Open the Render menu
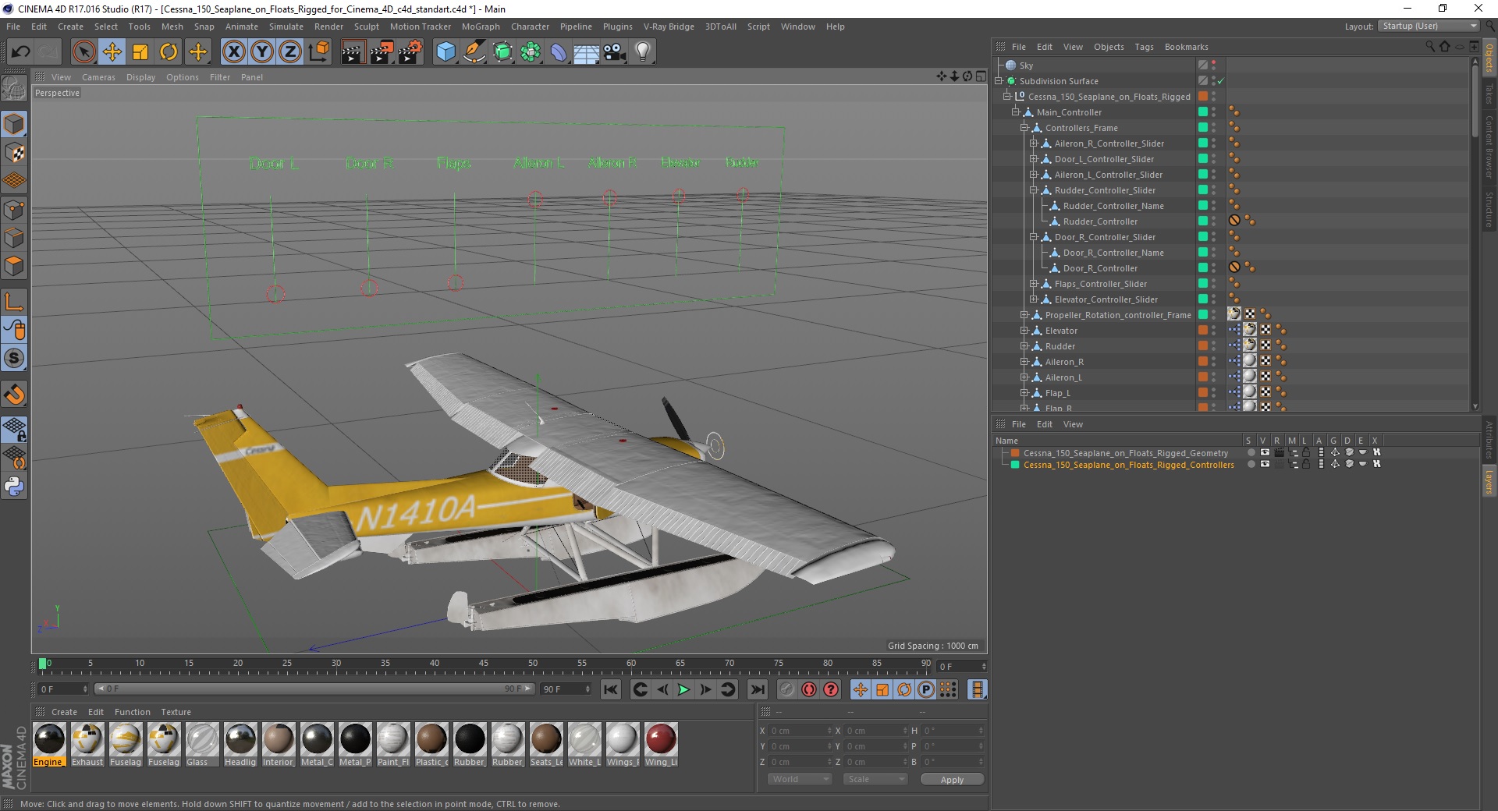Viewport: 1498px width, 811px height. tap(328, 27)
